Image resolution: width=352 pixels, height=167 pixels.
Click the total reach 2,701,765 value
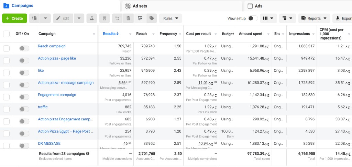146,154
